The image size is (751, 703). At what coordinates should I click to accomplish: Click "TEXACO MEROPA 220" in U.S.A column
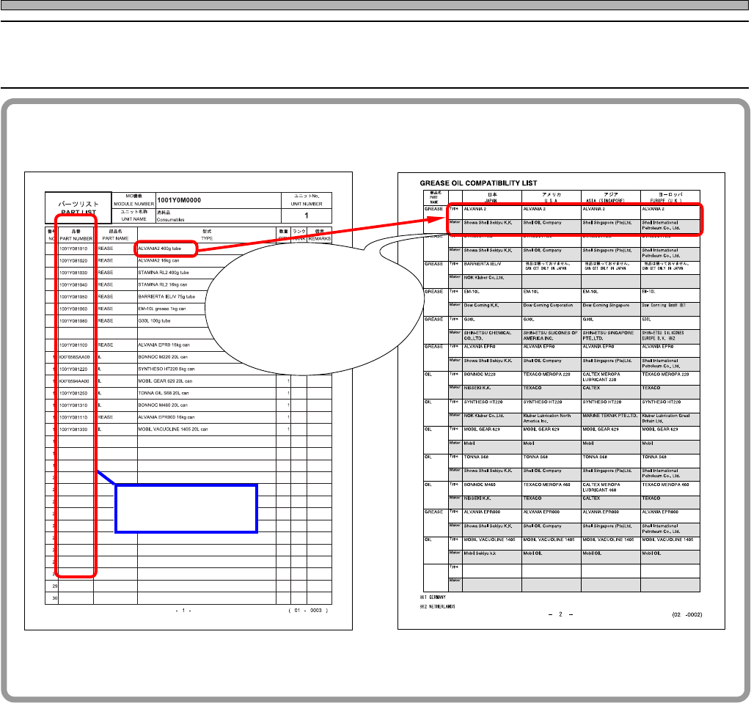(x=546, y=375)
